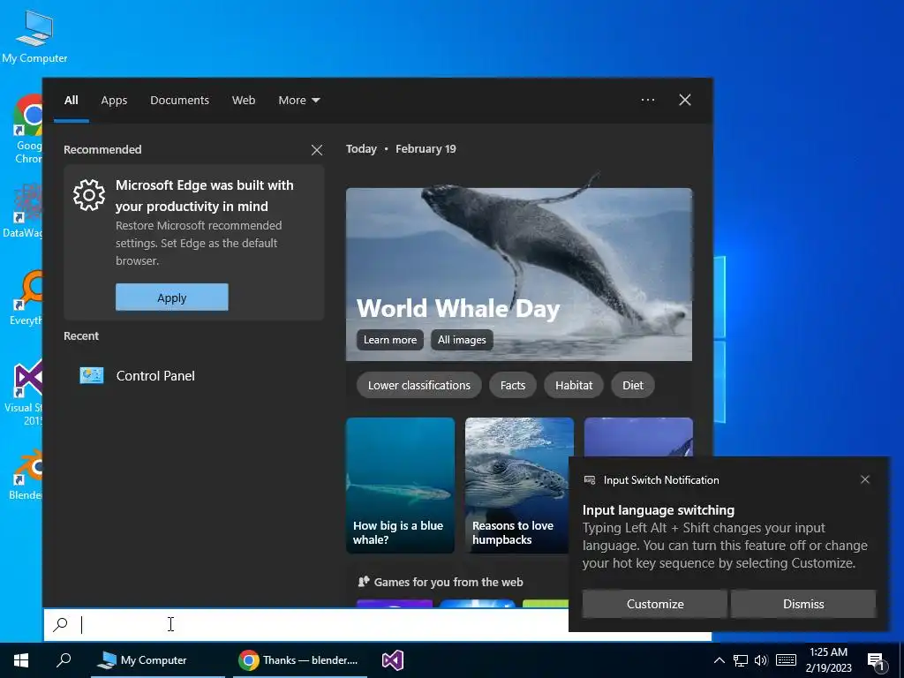Click the taskbar Search magnifier icon

64,660
